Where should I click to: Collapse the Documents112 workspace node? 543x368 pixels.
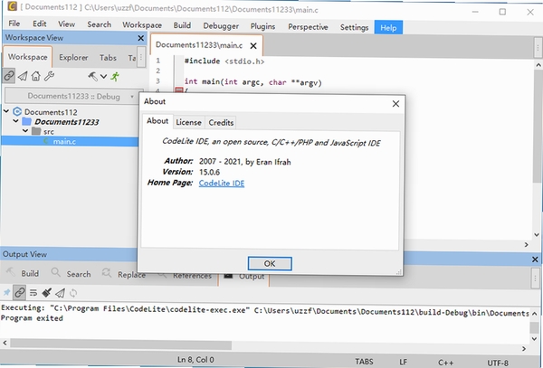coord(6,111)
